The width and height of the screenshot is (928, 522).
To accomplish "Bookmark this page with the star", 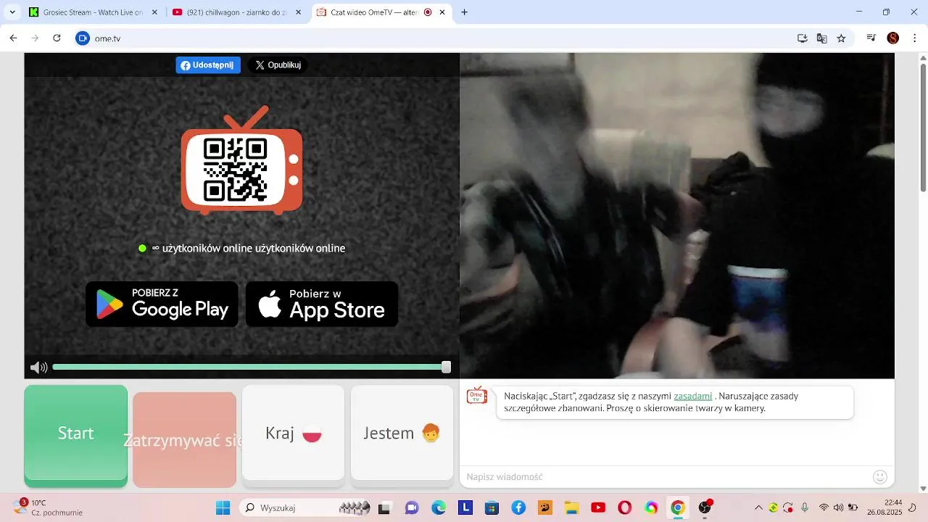I will [841, 38].
